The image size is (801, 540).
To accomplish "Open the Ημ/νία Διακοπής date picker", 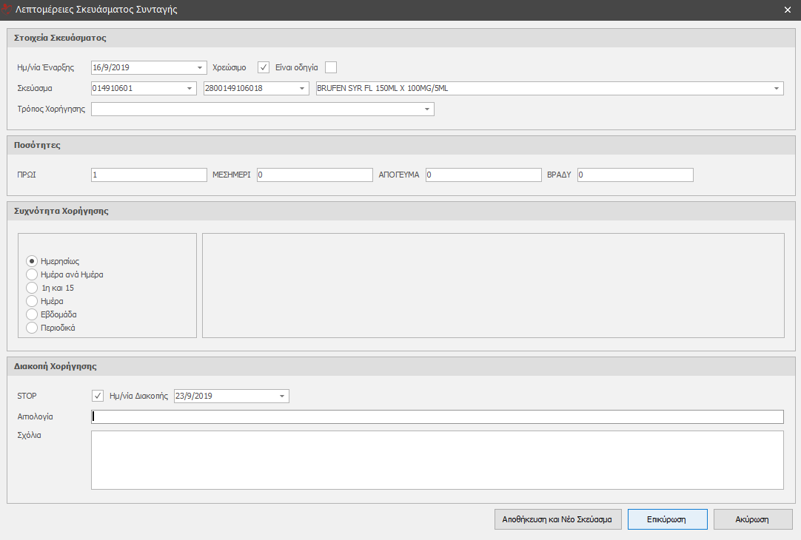I will point(282,396).
